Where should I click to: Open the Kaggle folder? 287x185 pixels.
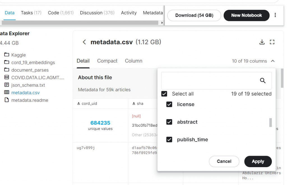18,55
